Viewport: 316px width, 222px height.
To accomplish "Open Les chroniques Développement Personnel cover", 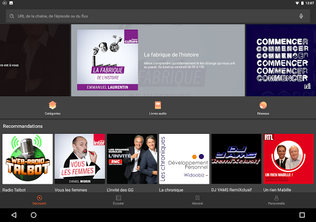I will [184, 159].
